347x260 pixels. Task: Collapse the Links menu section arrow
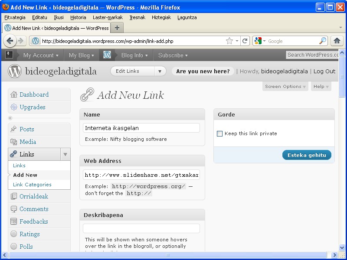pyautogui.click(x=65, y=154)
